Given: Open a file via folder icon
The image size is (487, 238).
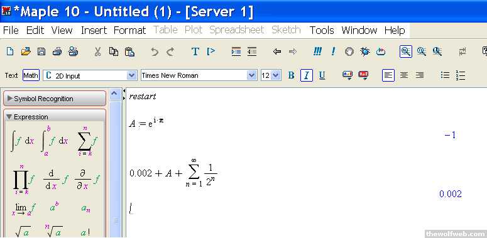Looking at the screenshot, I should pos(26,51).
